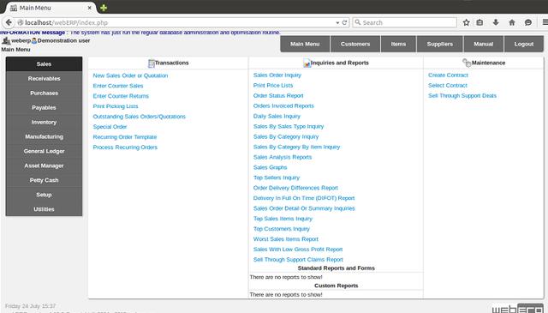This screenshot has height=313, width=548.
Task: Bookmark this page with the star icon
Action: click(x=466, y=22)
